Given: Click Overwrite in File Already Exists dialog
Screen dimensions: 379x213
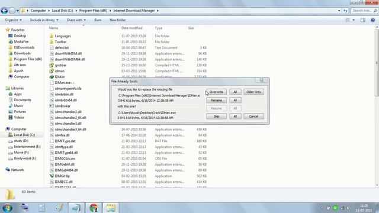Looking at the screenshot, I should tap(216, 92).
